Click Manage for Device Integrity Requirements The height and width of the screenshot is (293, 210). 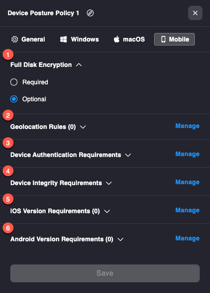187,182
